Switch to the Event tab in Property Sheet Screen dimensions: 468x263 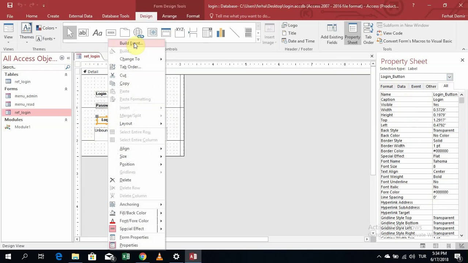click(416, 87)
